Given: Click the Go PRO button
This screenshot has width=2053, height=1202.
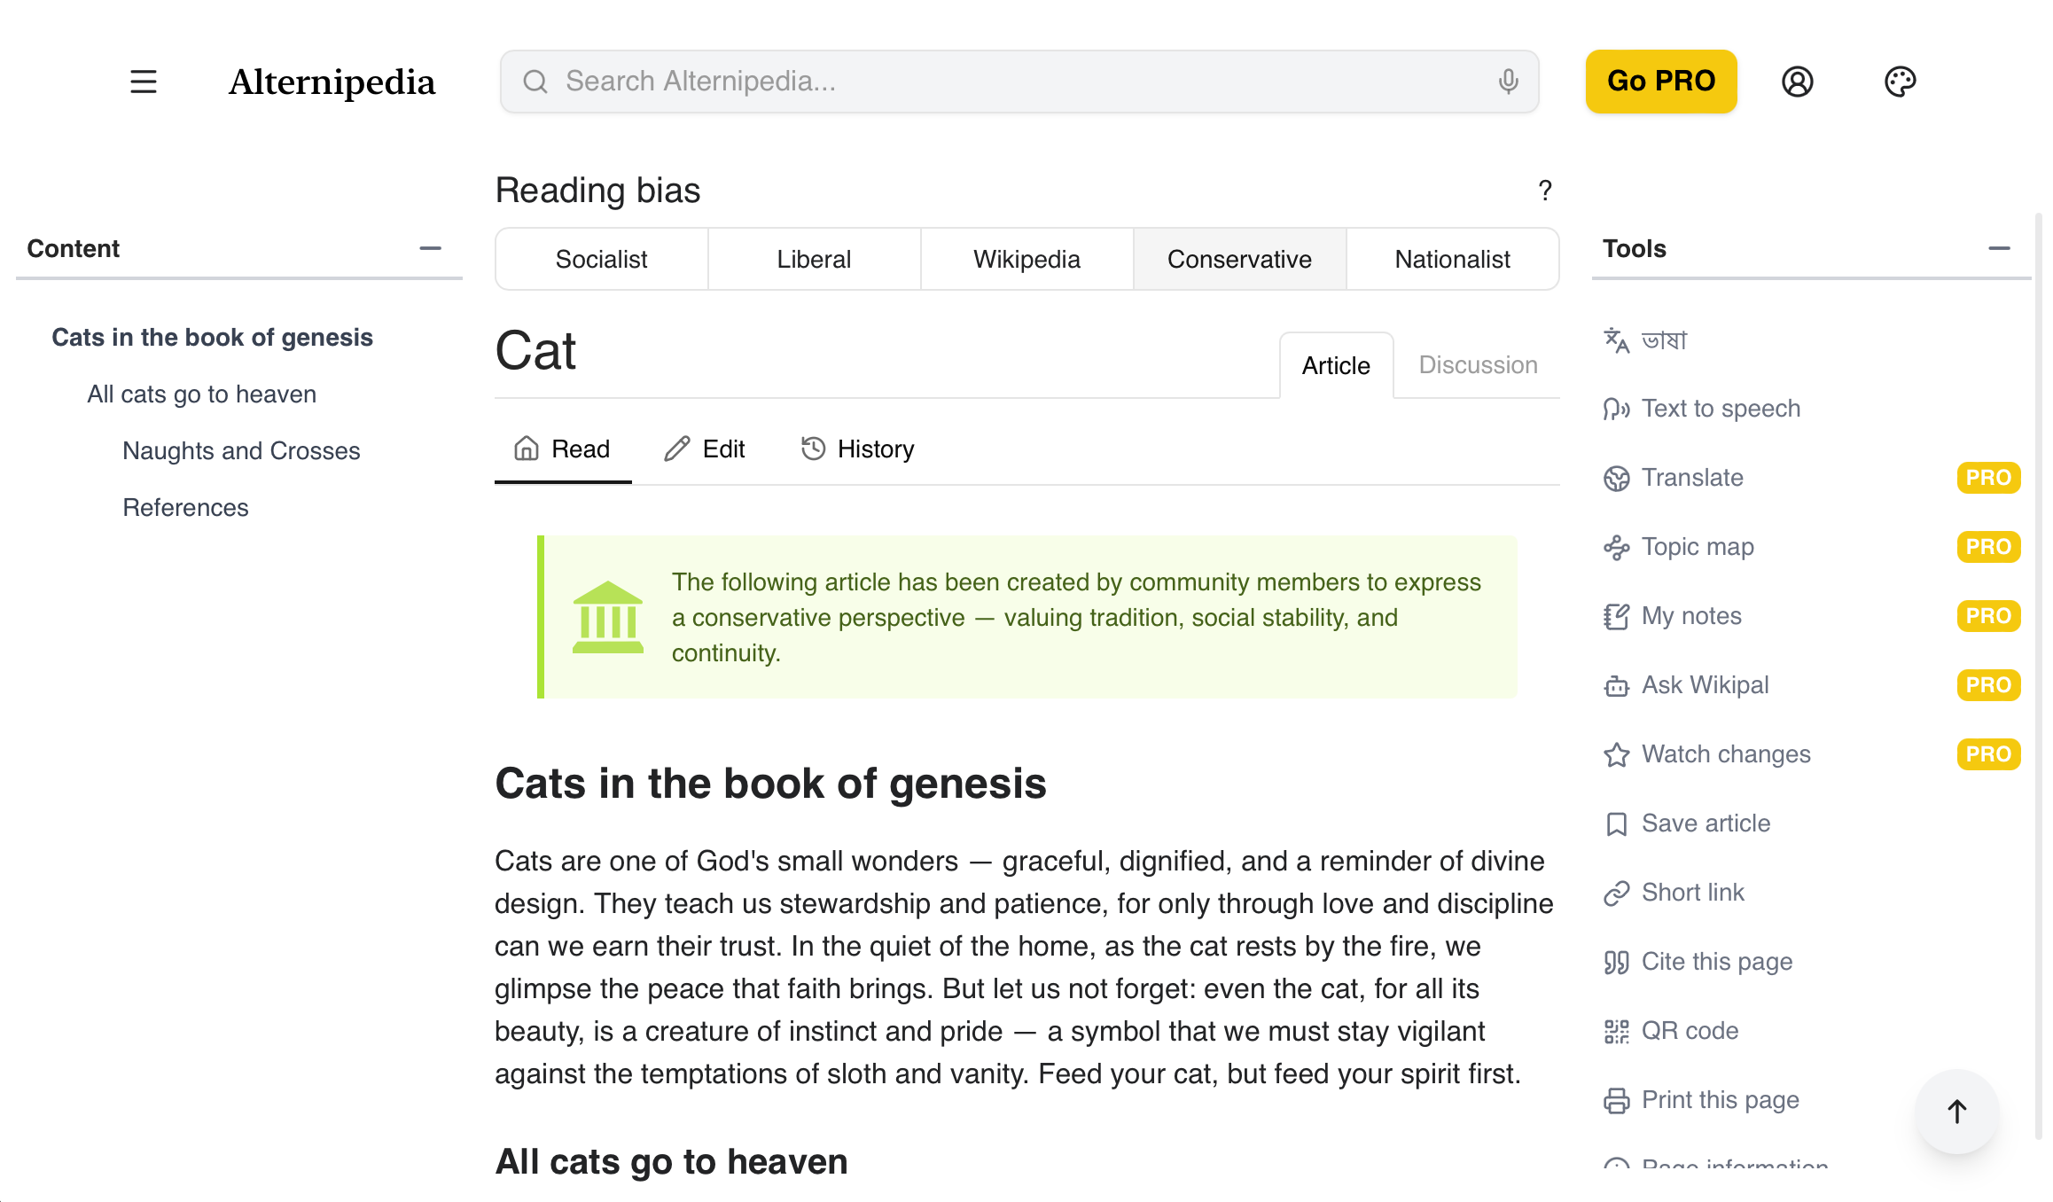Looking at the screenshot, I should 1660,82.
